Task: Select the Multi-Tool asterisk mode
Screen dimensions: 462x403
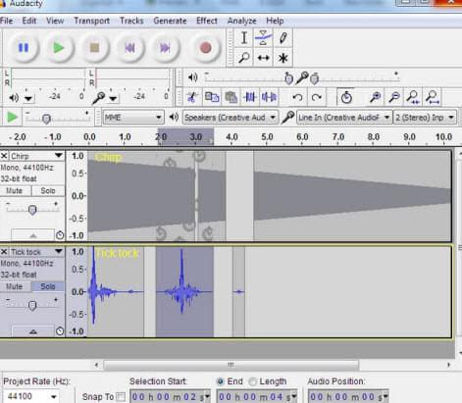Action: point(282,58)
